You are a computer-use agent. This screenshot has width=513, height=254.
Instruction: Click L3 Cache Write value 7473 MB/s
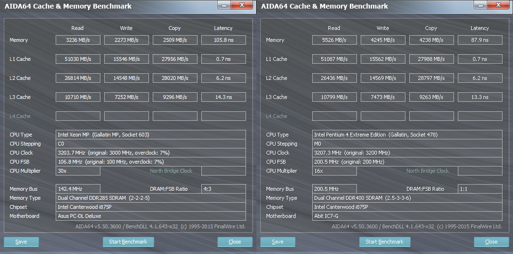pos(383,97)
